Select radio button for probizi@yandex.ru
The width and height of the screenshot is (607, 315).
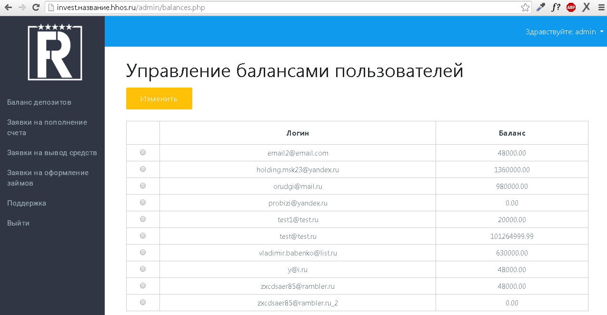pyautogui.click(x=143, y=202)
